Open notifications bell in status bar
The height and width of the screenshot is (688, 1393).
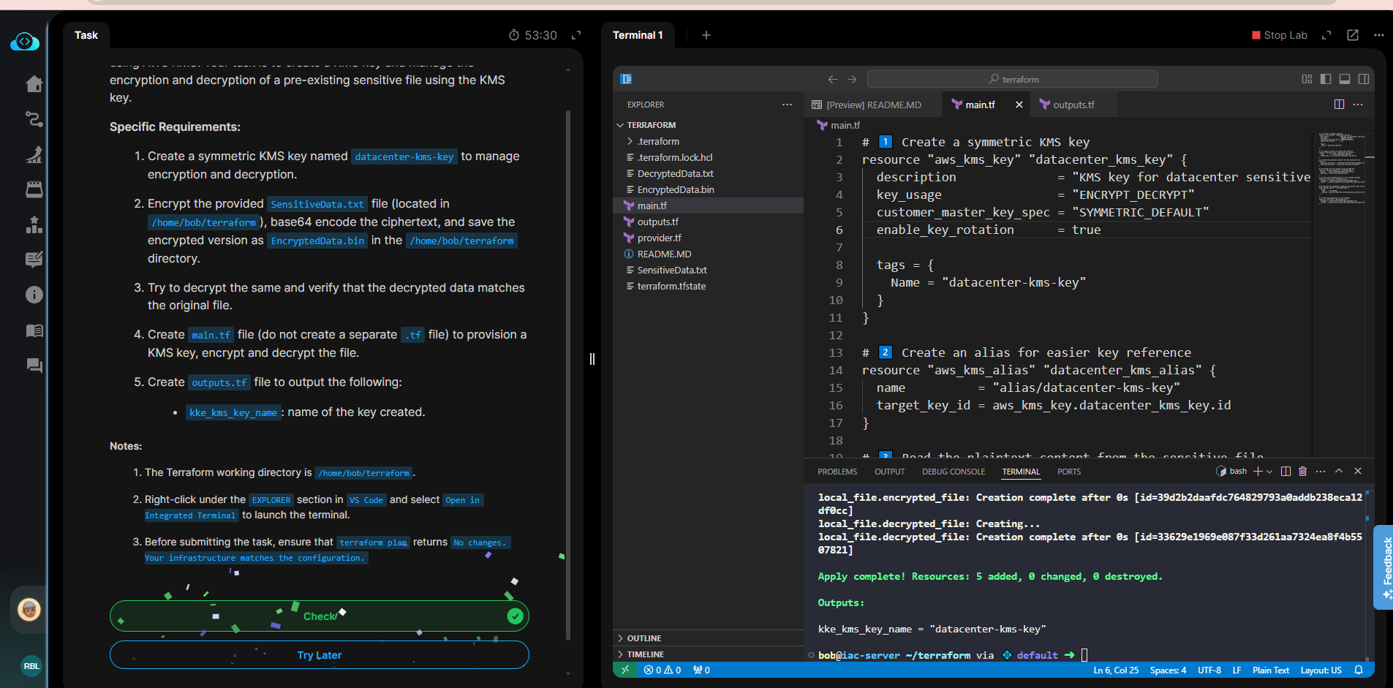click(x=1359, y=670)
